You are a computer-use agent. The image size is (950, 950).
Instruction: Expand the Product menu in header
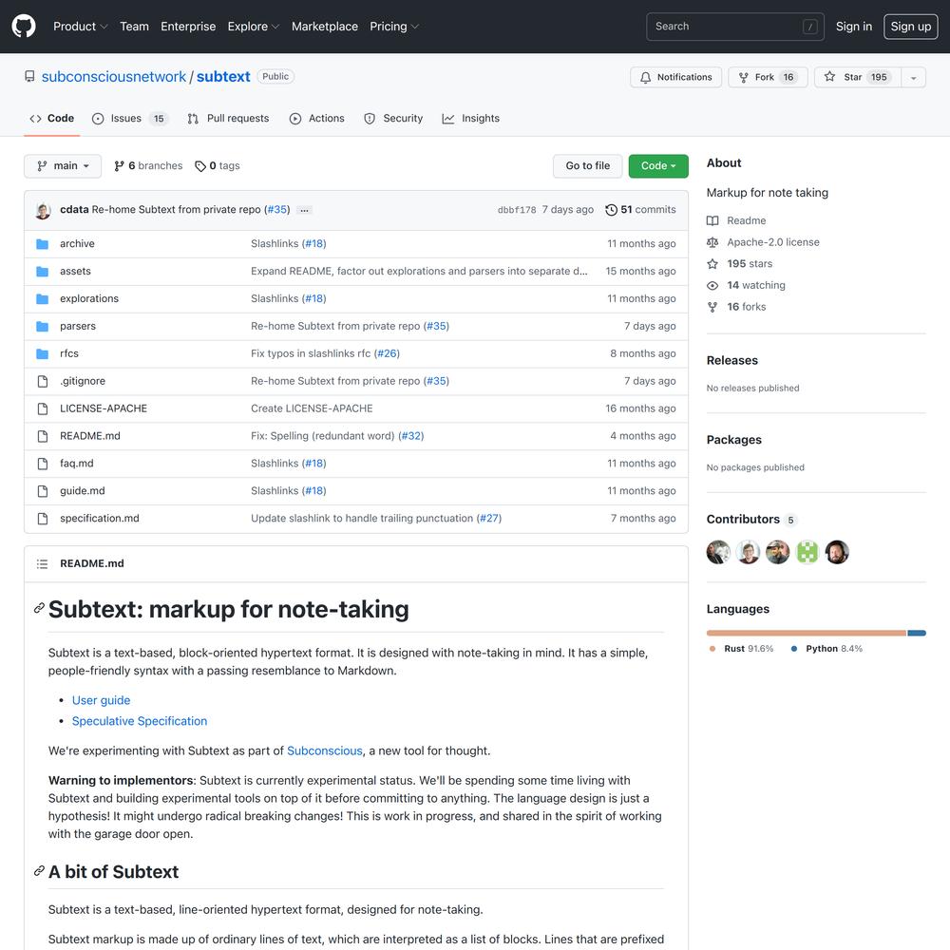point(81,26)
